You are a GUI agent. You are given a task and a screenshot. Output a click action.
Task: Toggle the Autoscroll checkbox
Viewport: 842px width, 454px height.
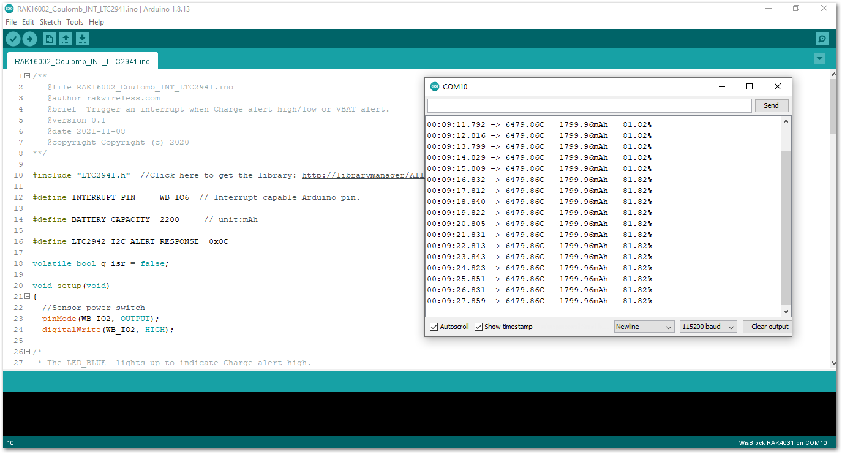click(434, 327)
